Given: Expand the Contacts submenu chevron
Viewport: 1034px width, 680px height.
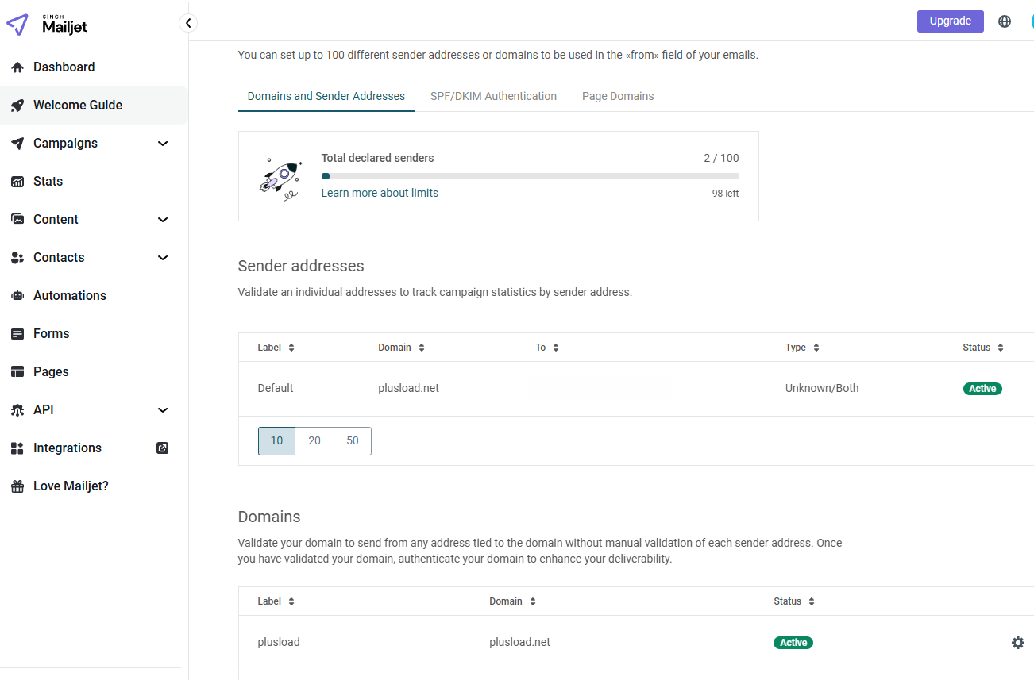Looking at the screenshot, I should click(163, 258).
